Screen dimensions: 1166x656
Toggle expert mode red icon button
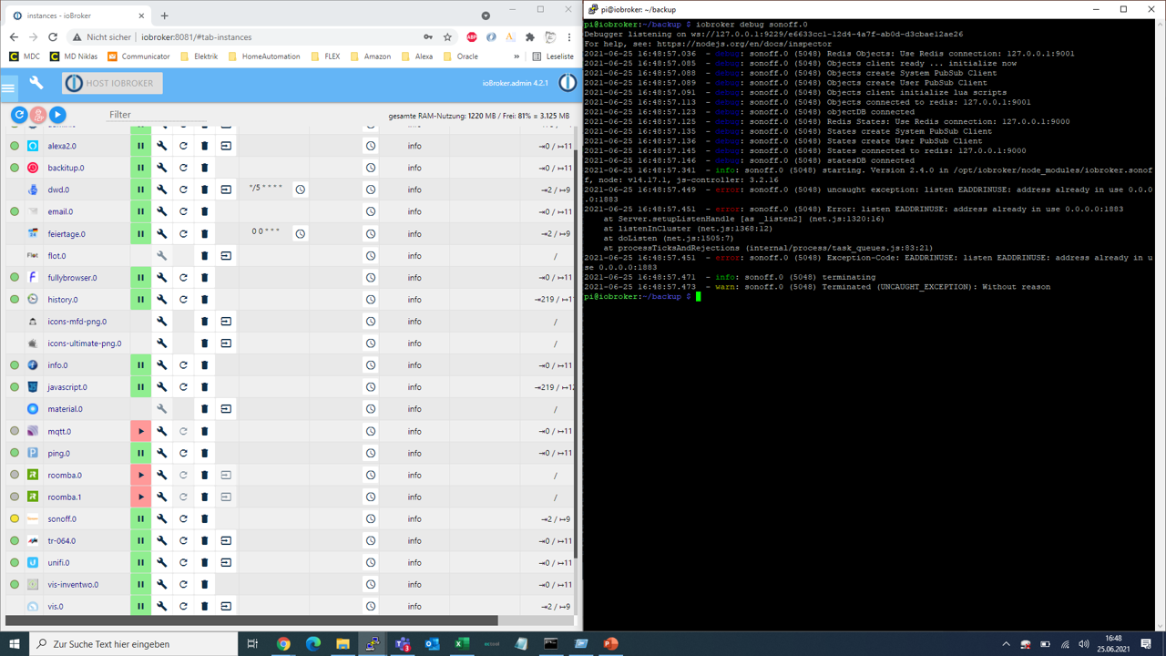pyautogui.click(x=38, y=115)
